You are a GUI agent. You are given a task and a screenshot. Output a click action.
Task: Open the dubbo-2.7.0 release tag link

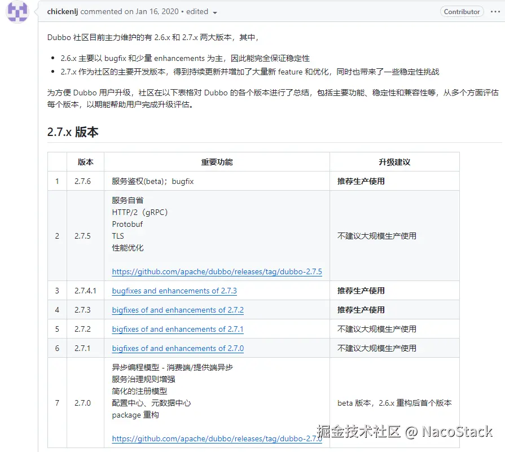[217, 438]
